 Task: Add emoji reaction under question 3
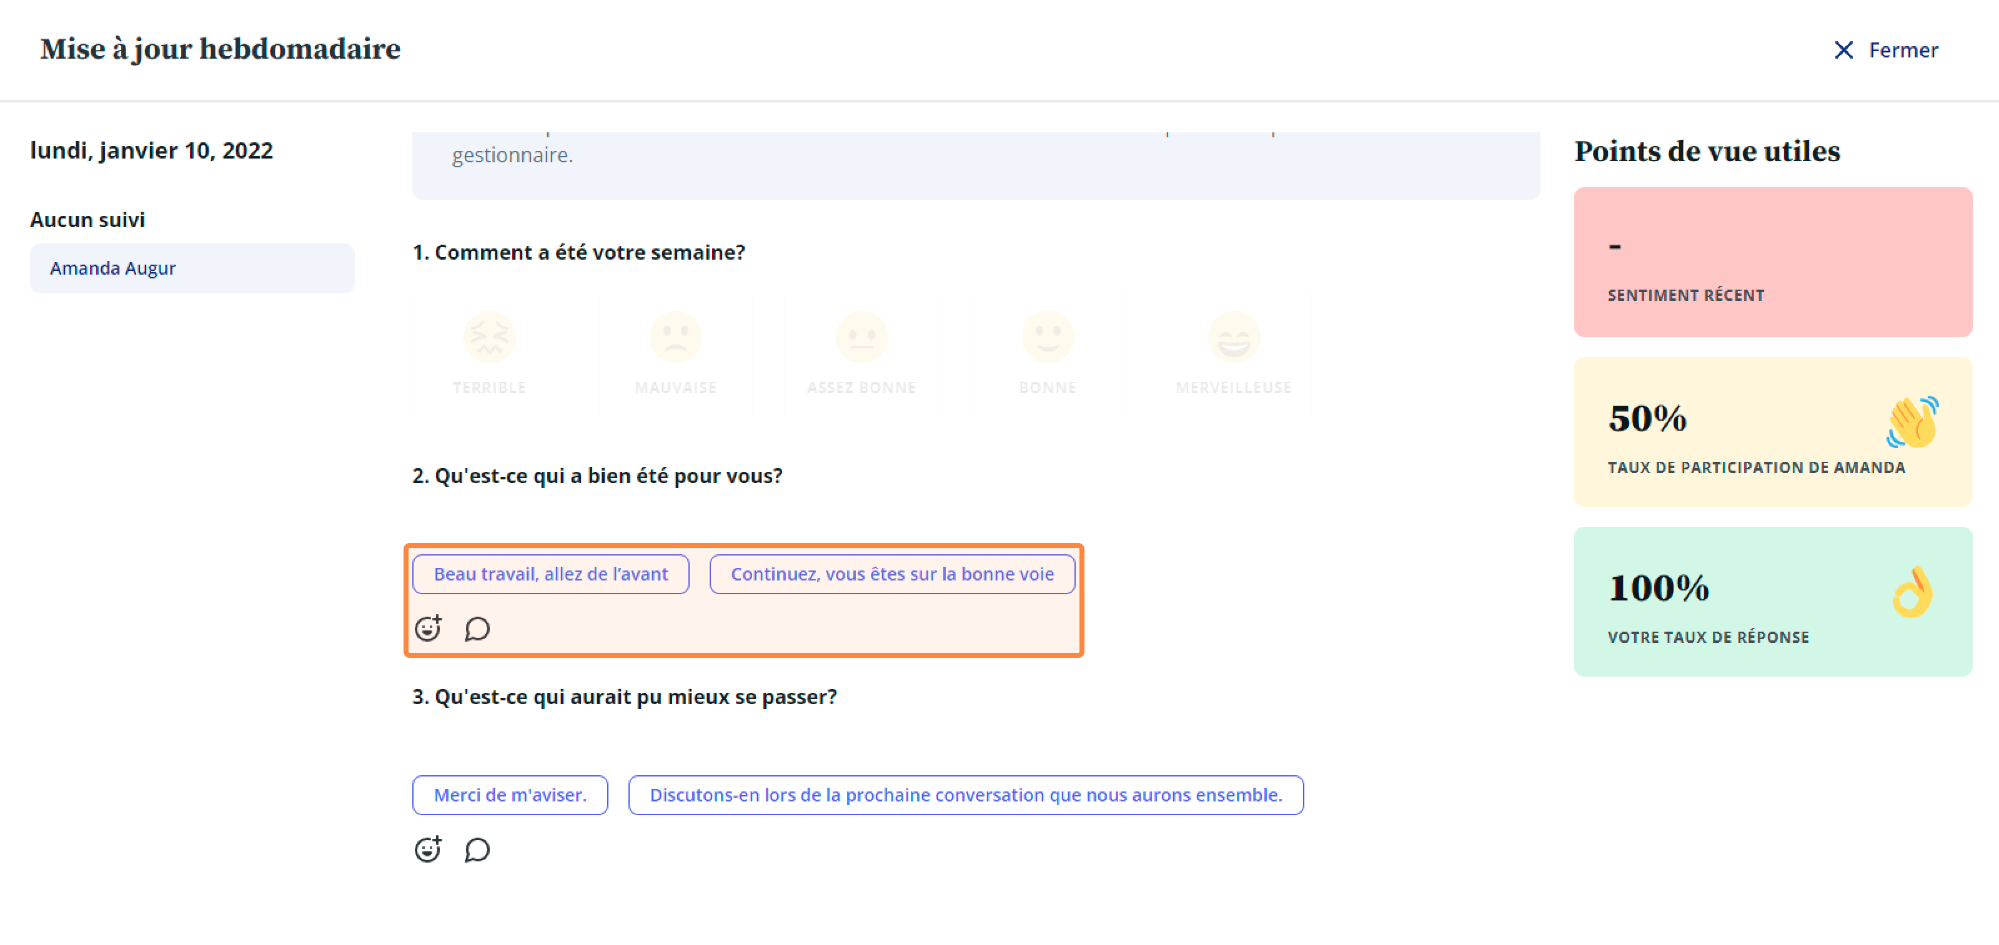[x=429, y=849]
